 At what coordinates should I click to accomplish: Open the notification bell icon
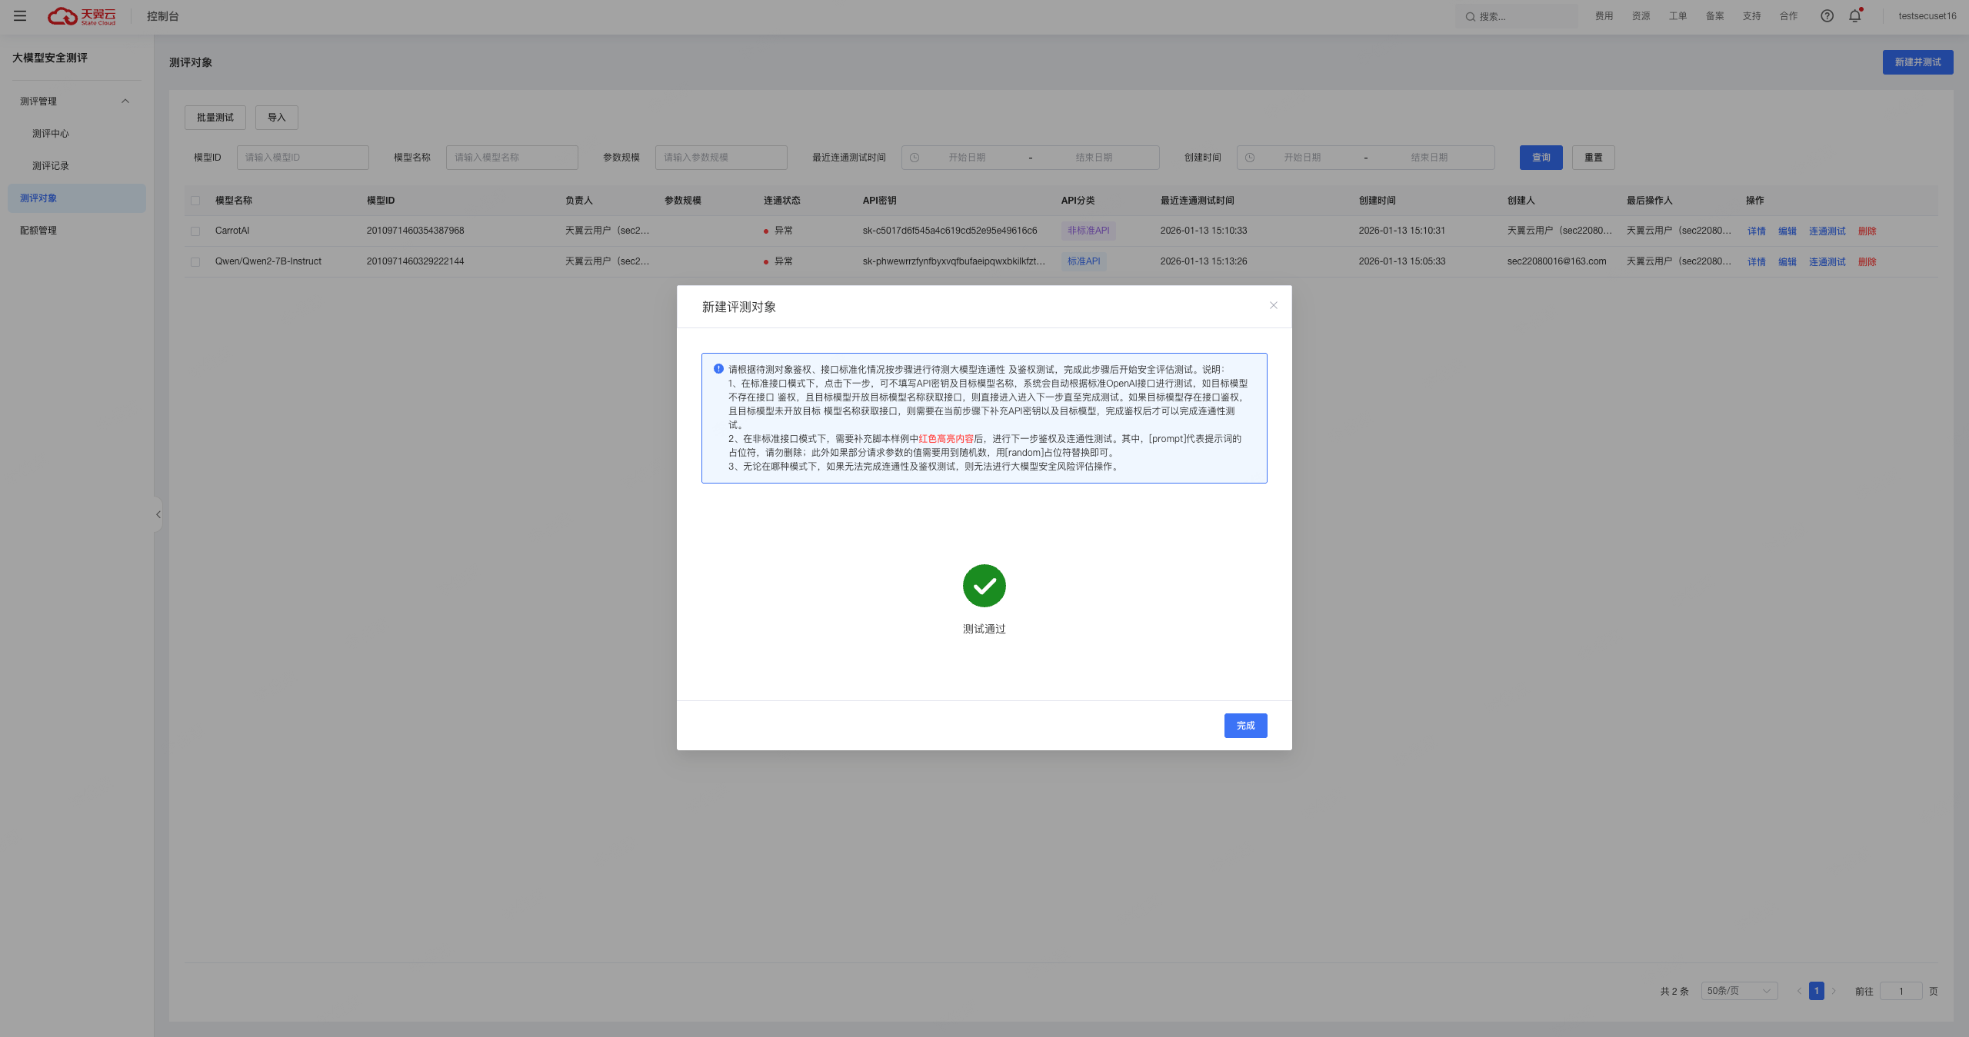point(1854,15)
